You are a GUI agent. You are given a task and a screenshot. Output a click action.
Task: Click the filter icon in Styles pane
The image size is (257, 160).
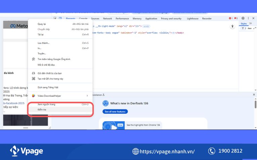click(x=243, y=28)
